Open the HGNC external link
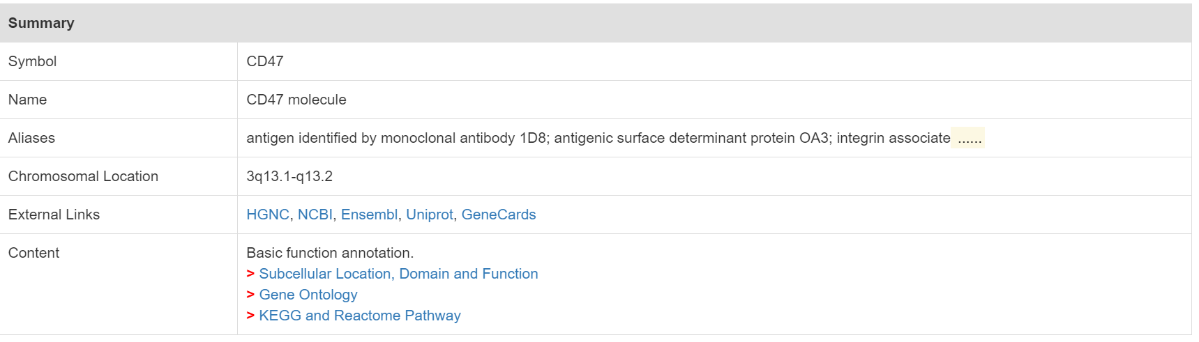The height and width of the screenshot is (342, 1199). 268,215
